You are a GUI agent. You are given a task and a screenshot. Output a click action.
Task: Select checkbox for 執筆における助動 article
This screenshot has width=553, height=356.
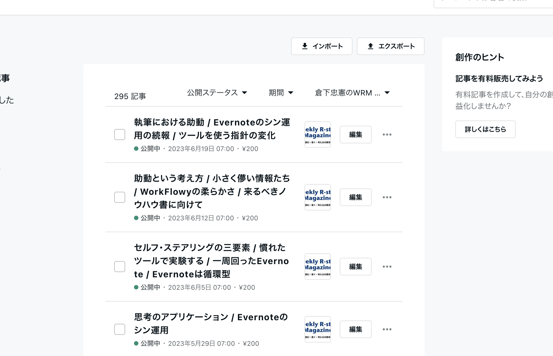(119, 135)
